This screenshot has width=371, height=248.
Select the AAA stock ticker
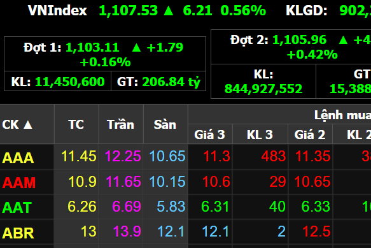[18, 158]
